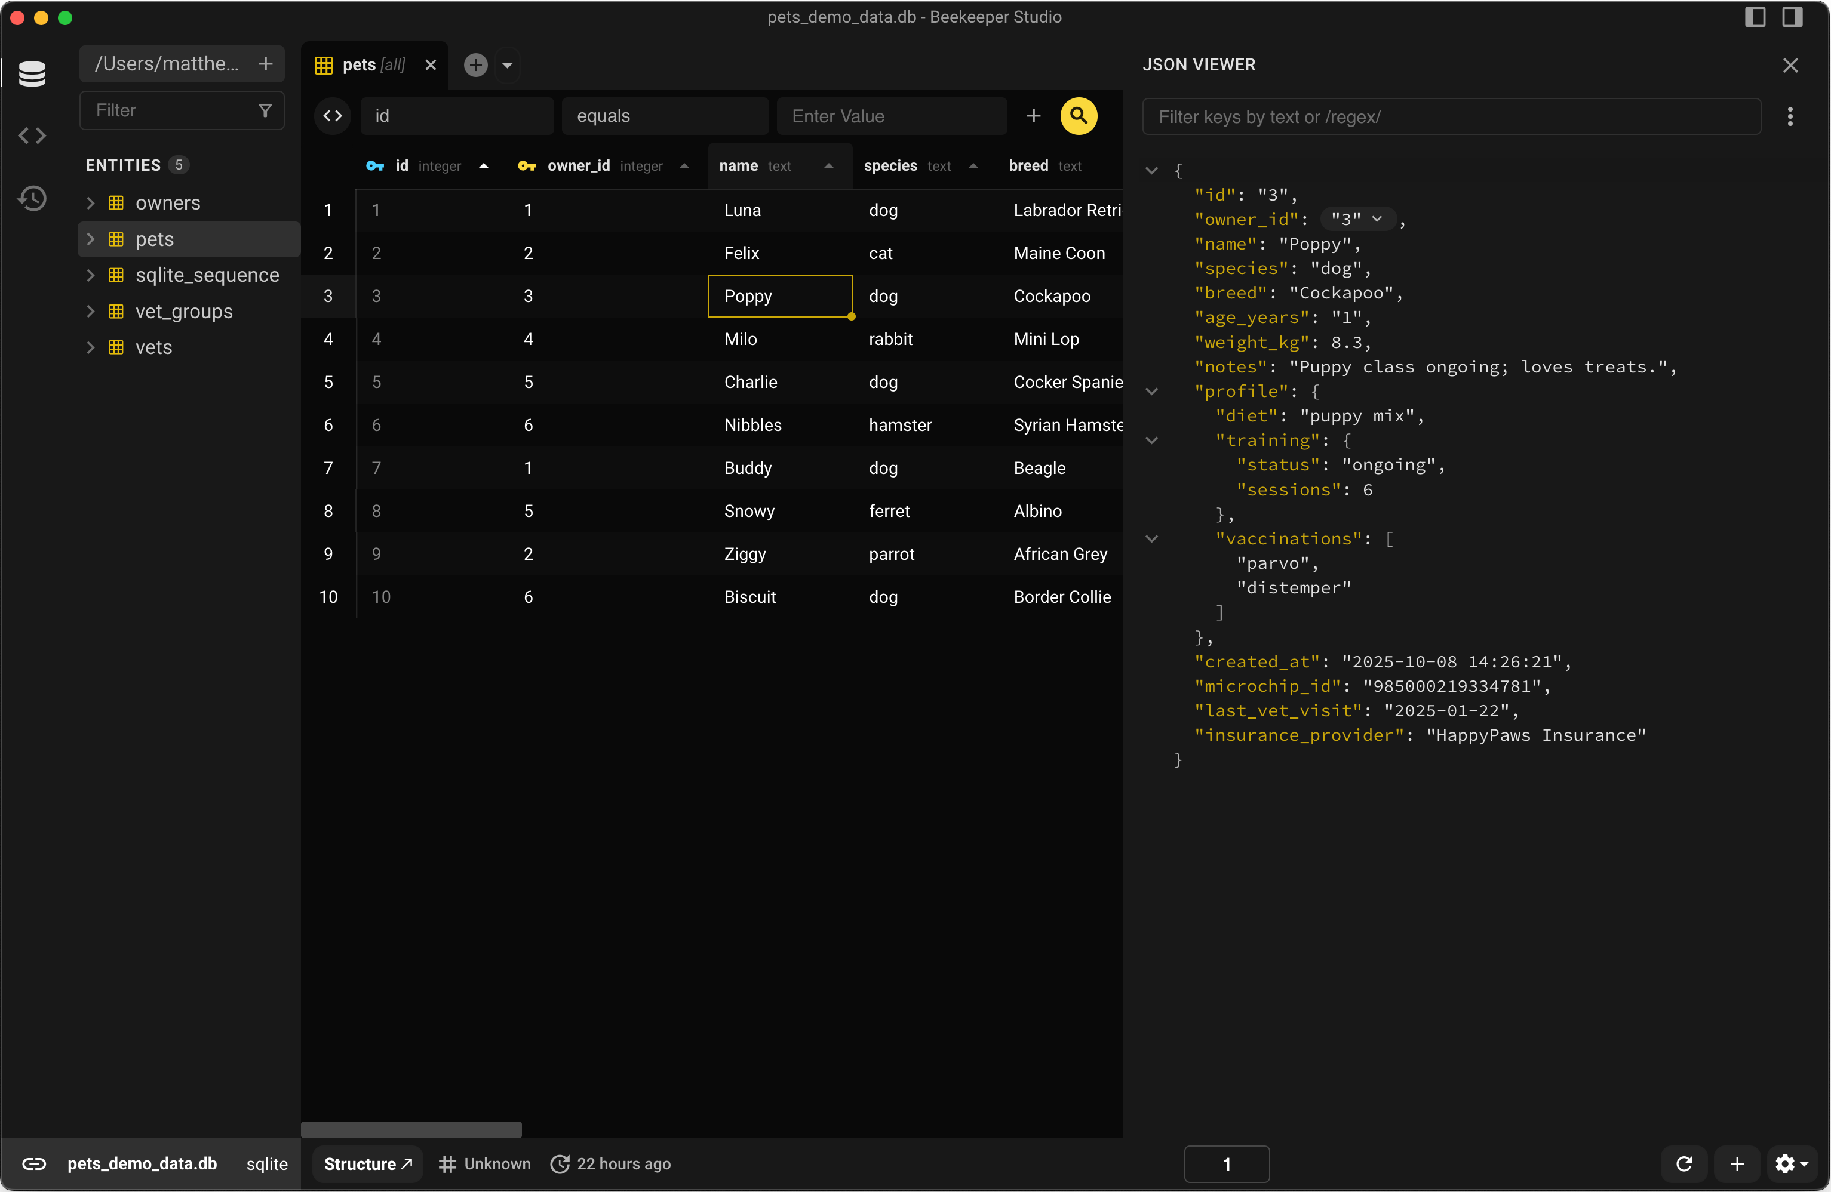Click refresh icon in bottom toolbar
The width and height of the screenshot is (1831, 1192).
coord(1683,1163)
